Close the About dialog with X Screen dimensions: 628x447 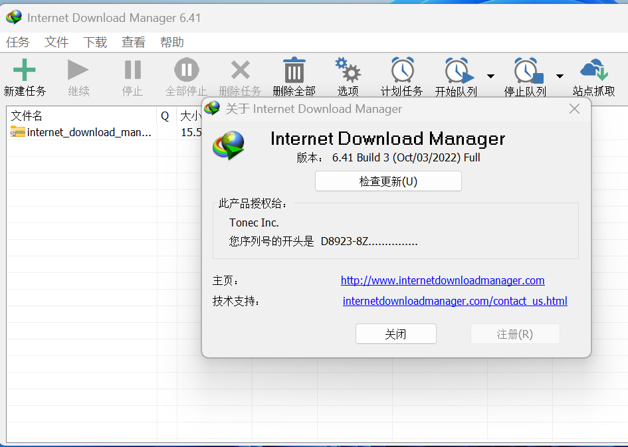574,108
